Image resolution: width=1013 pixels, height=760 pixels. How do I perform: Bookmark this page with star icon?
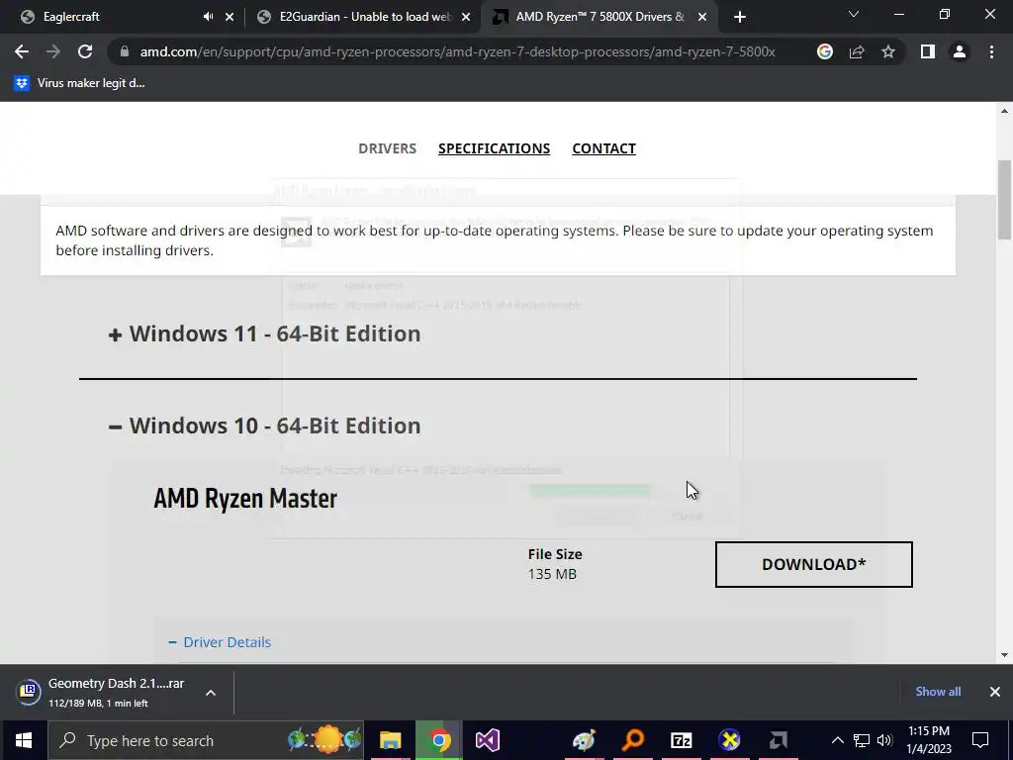point(888,51)
